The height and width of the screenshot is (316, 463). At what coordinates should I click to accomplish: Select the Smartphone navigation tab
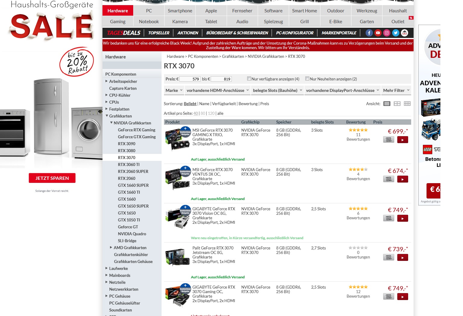[180, 11]
